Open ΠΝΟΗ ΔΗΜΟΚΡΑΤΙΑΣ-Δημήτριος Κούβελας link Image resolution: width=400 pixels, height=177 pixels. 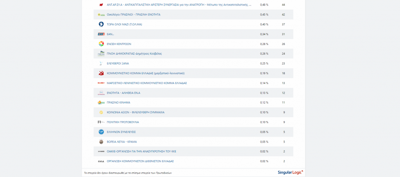coord(134,54)
